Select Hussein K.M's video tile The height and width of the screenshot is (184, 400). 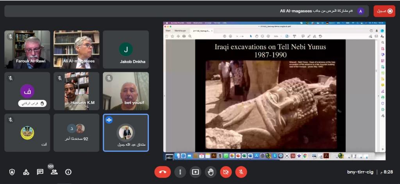click(77, 91)
